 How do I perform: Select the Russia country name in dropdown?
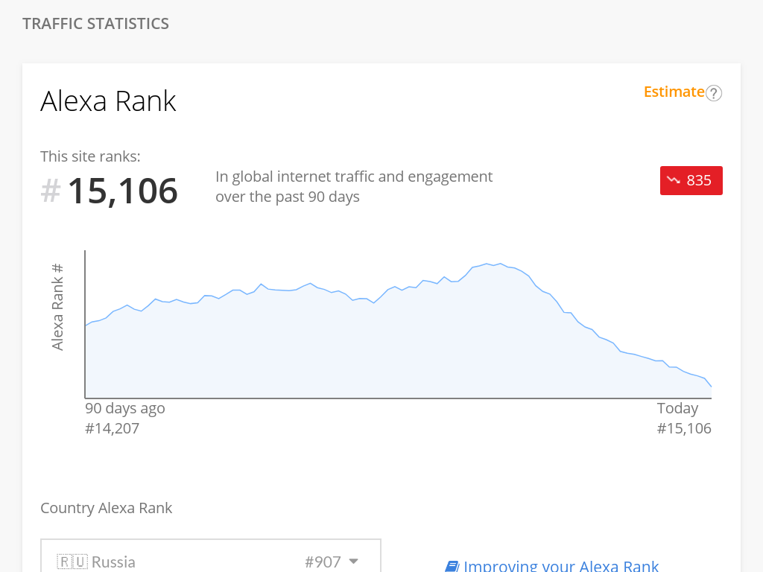[113, 562]
